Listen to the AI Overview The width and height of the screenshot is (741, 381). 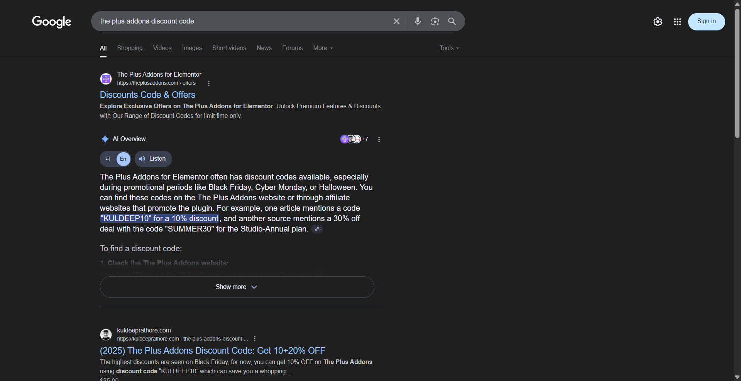(x=153, y=159)
